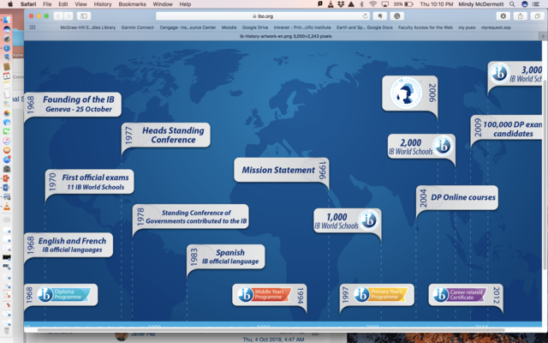Open VLC cone in the Dock
Viewport: 548px width, 343px height.
7,207
